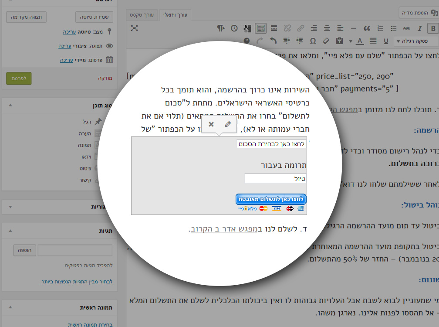Redo the last edit
Viewport: 439px width, 327px height.
[x=260, y=41]
